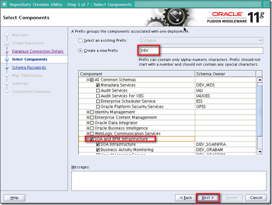The image size is (272, 205).
Task: Click the window menu icon in title bar
Action: tap(4, 4)
